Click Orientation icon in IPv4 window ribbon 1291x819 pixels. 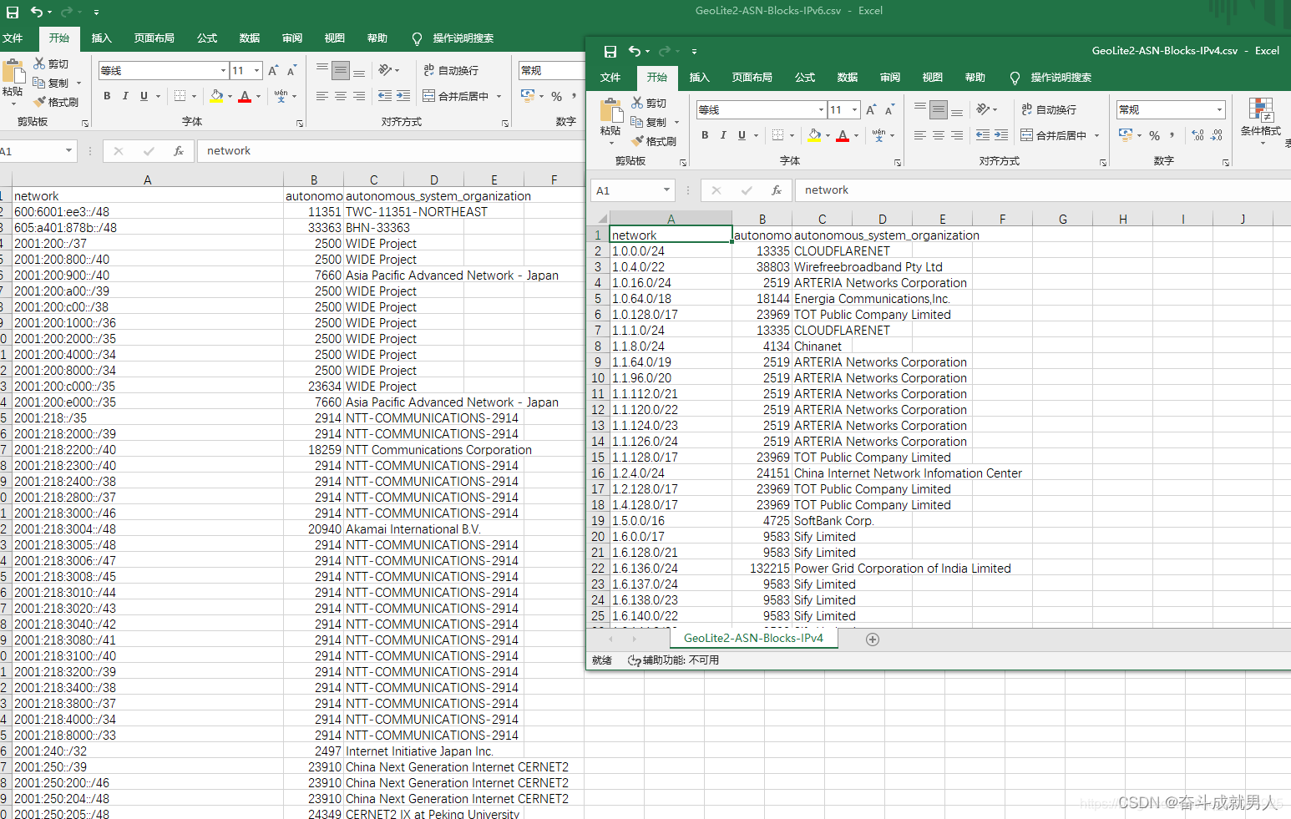[x=983, y=109]
